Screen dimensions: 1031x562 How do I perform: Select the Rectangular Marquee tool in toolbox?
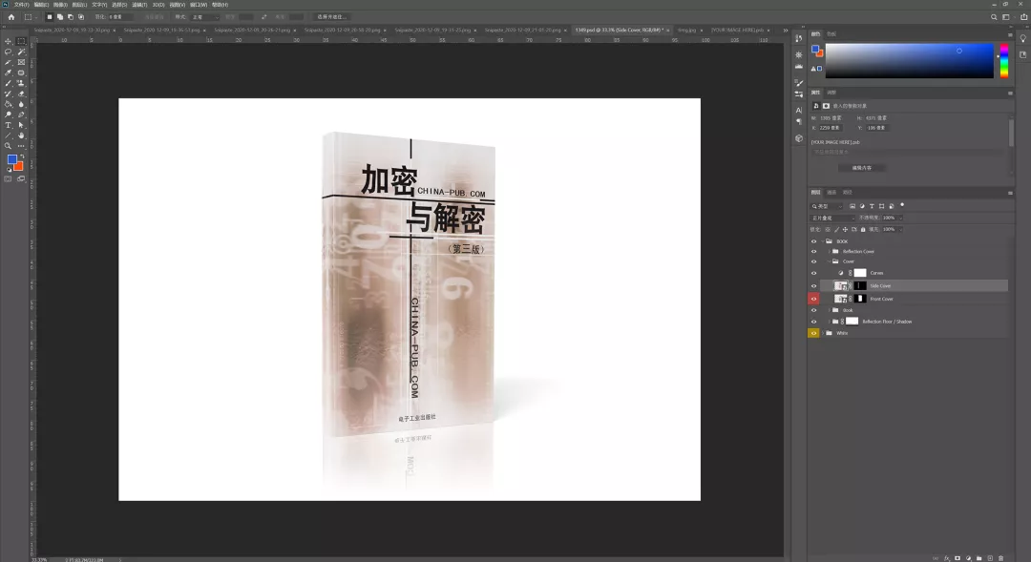click(x=21, y=41)
